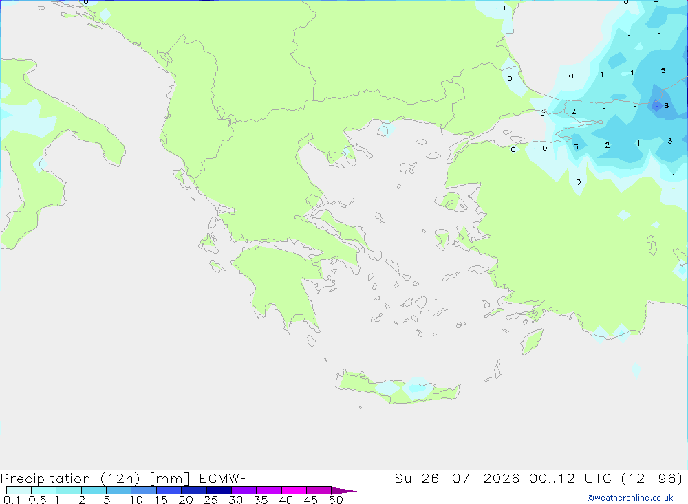
Task: Click the legend label "45"
Action: point(311,500)
